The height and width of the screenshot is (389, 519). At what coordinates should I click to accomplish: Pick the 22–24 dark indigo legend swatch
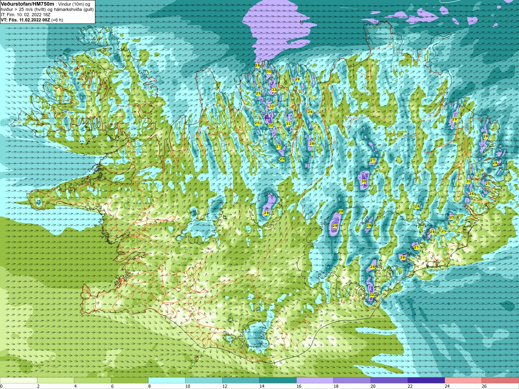tap(426, 380)
